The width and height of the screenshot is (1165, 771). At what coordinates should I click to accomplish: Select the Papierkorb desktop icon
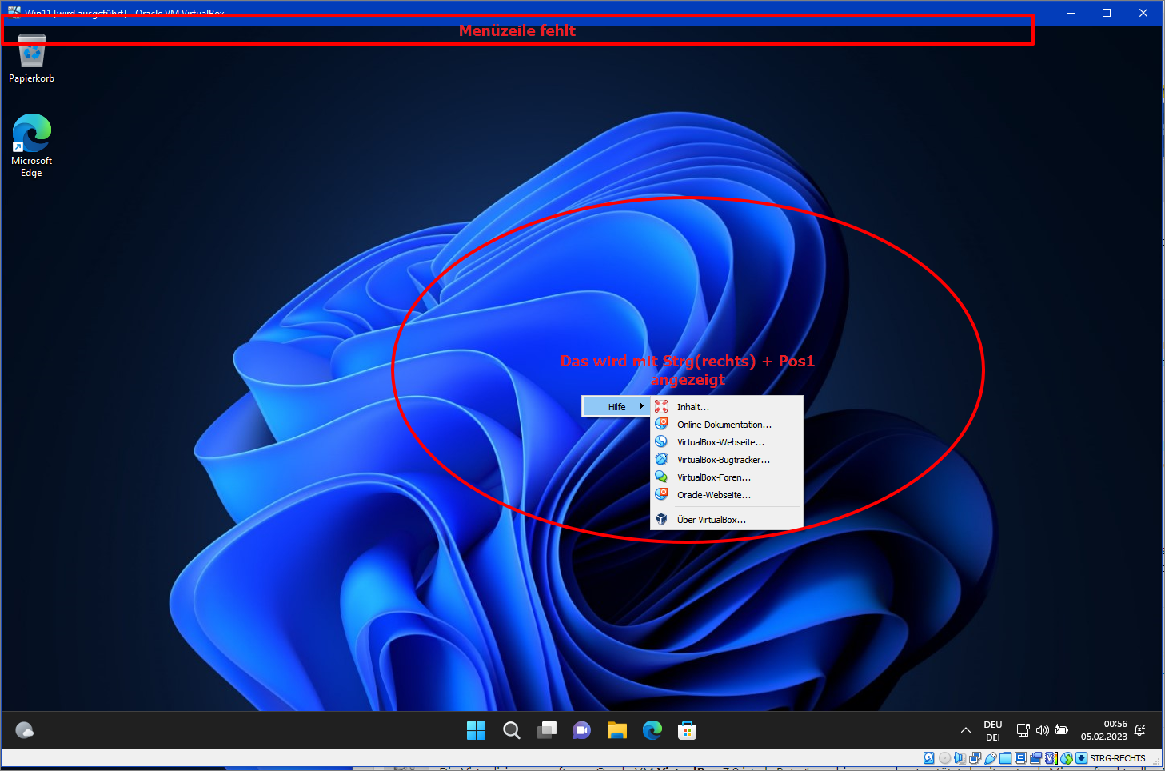tap(32, 58)
